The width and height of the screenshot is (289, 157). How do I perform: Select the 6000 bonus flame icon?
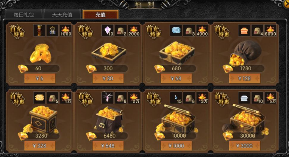point(271,30)
